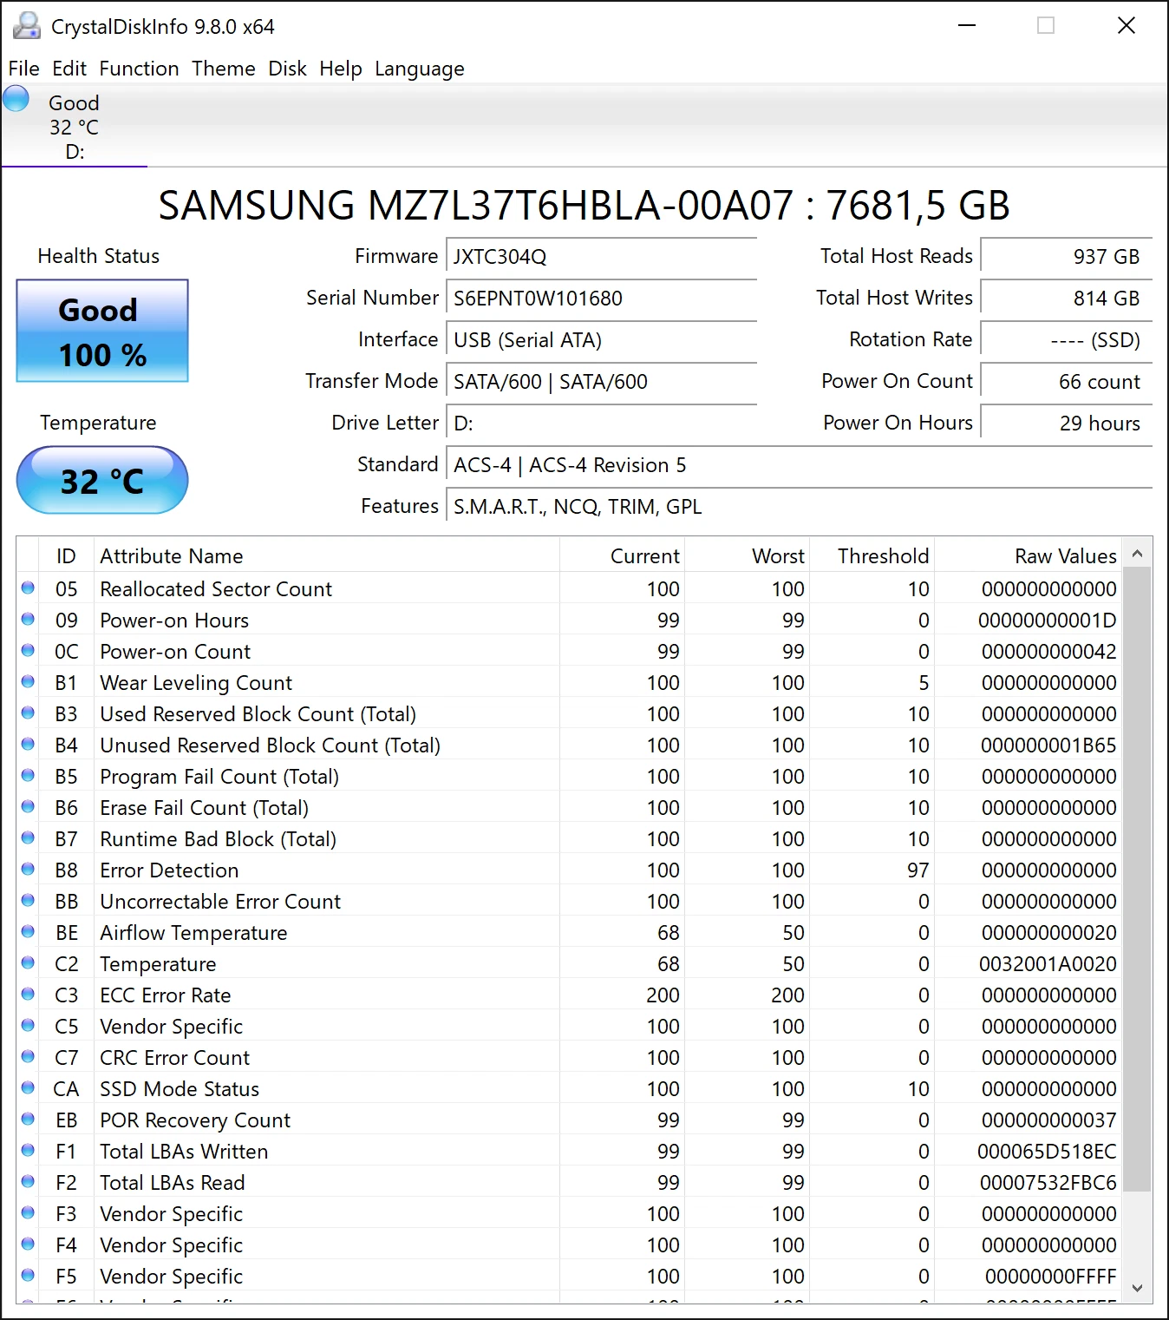Click the Power On Count value 66 count
The height and width of the screenshot is (1320, 1169).
click(x=1066, y=381)
